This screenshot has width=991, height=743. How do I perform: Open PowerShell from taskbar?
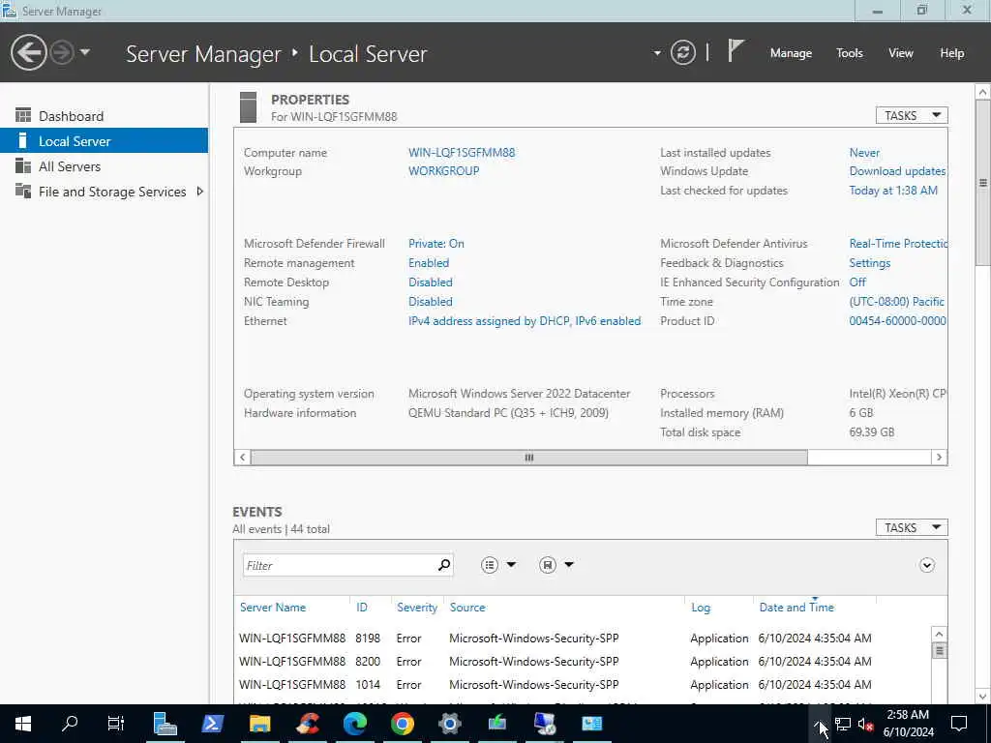click(x=212, y=724)
